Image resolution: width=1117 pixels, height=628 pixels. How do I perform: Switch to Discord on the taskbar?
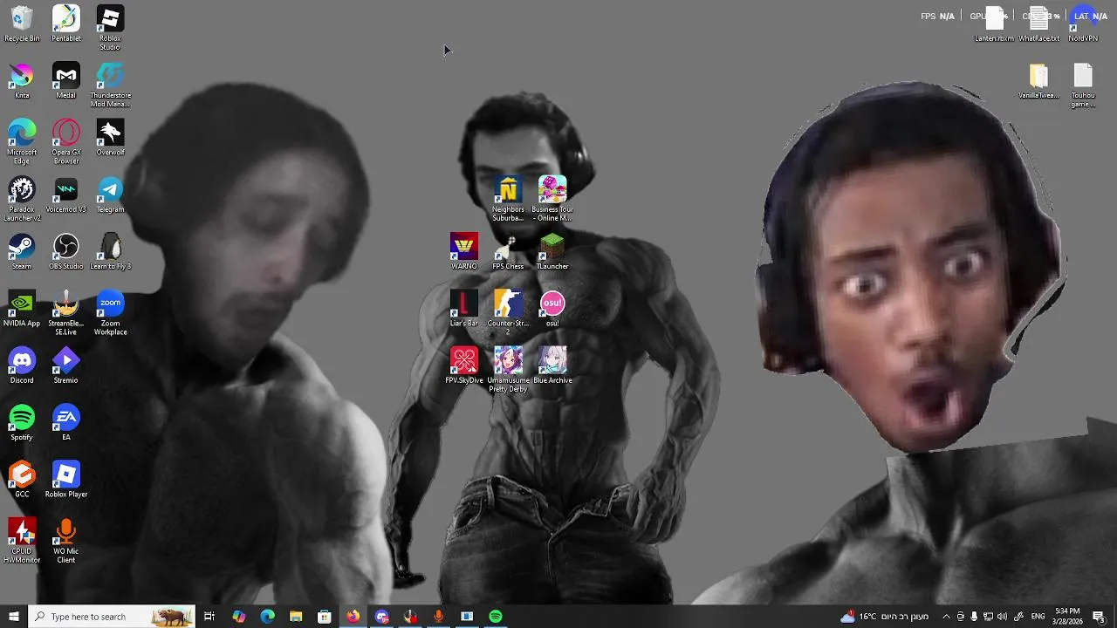click(381, 617)
